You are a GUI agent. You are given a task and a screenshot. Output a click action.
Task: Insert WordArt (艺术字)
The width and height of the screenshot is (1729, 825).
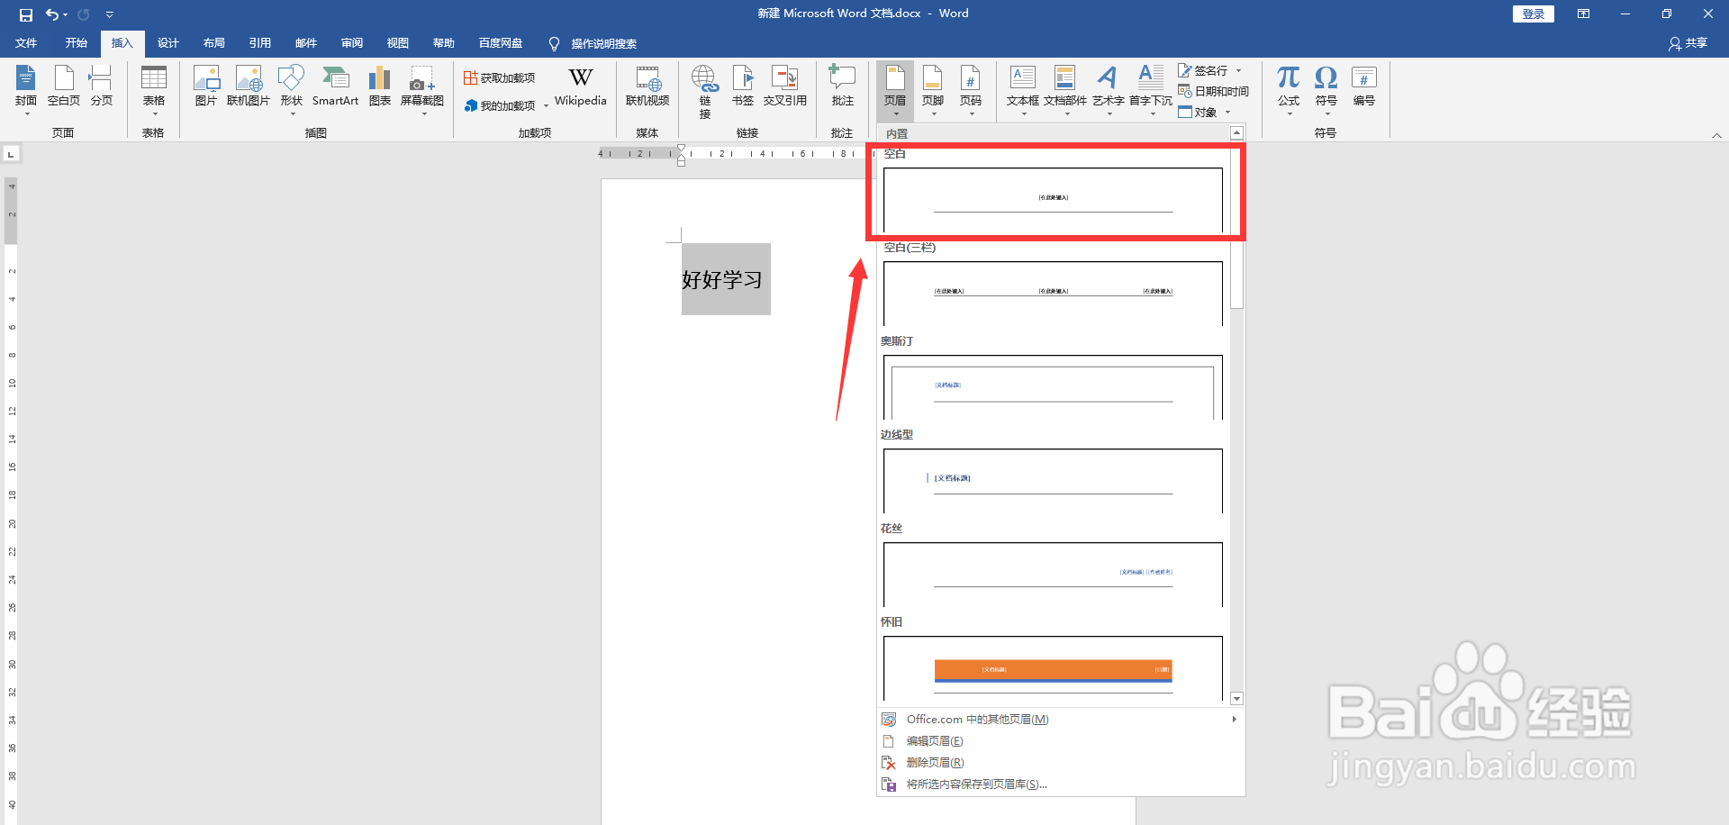coord(1109,91)
